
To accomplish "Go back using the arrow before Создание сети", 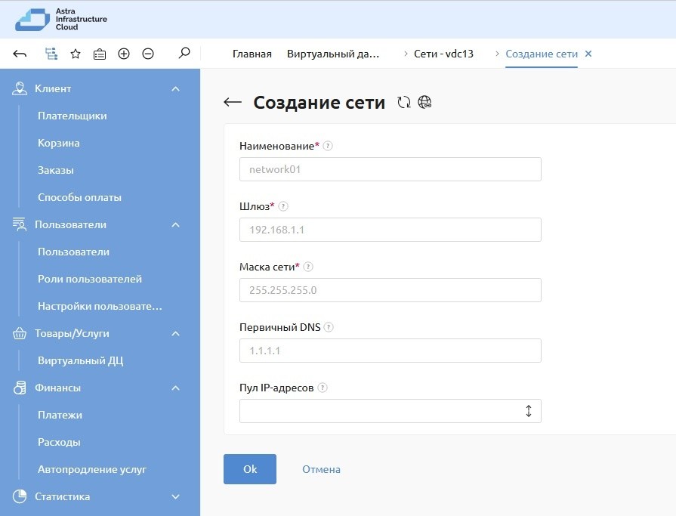I will pos(233,103).
